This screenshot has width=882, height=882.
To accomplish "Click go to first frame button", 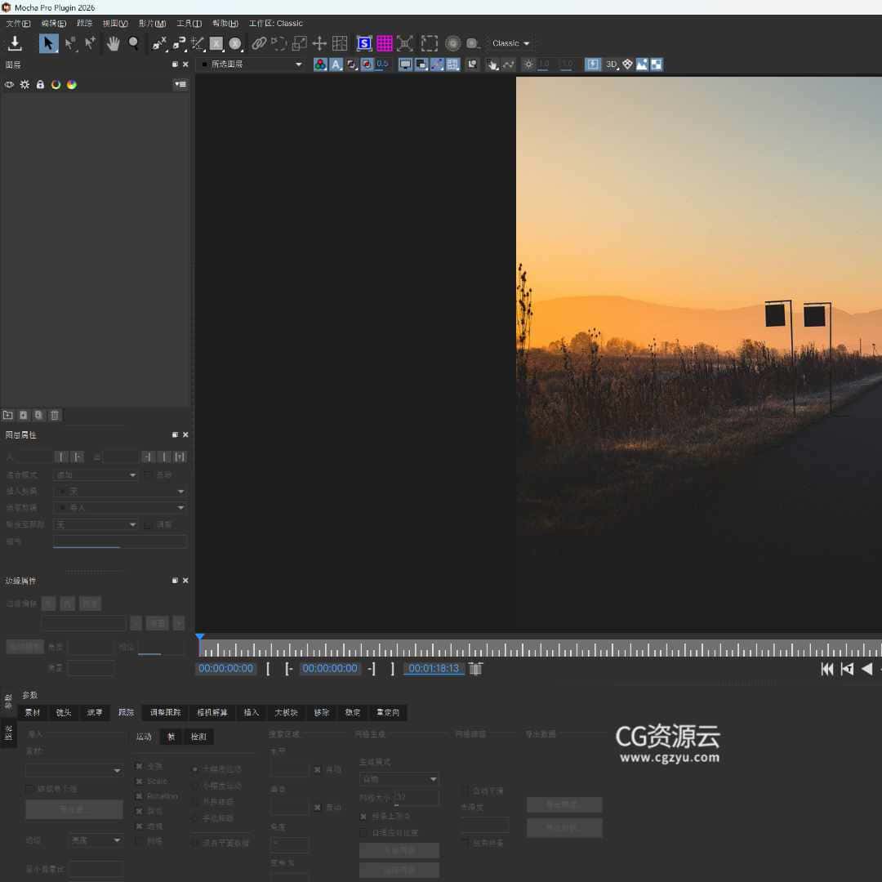I will click(826, 669).
